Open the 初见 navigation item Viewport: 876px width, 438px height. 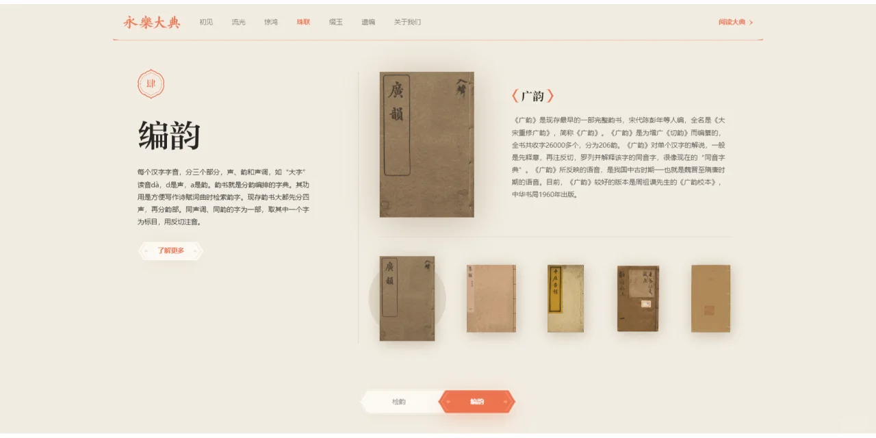(x=206, y=22)
